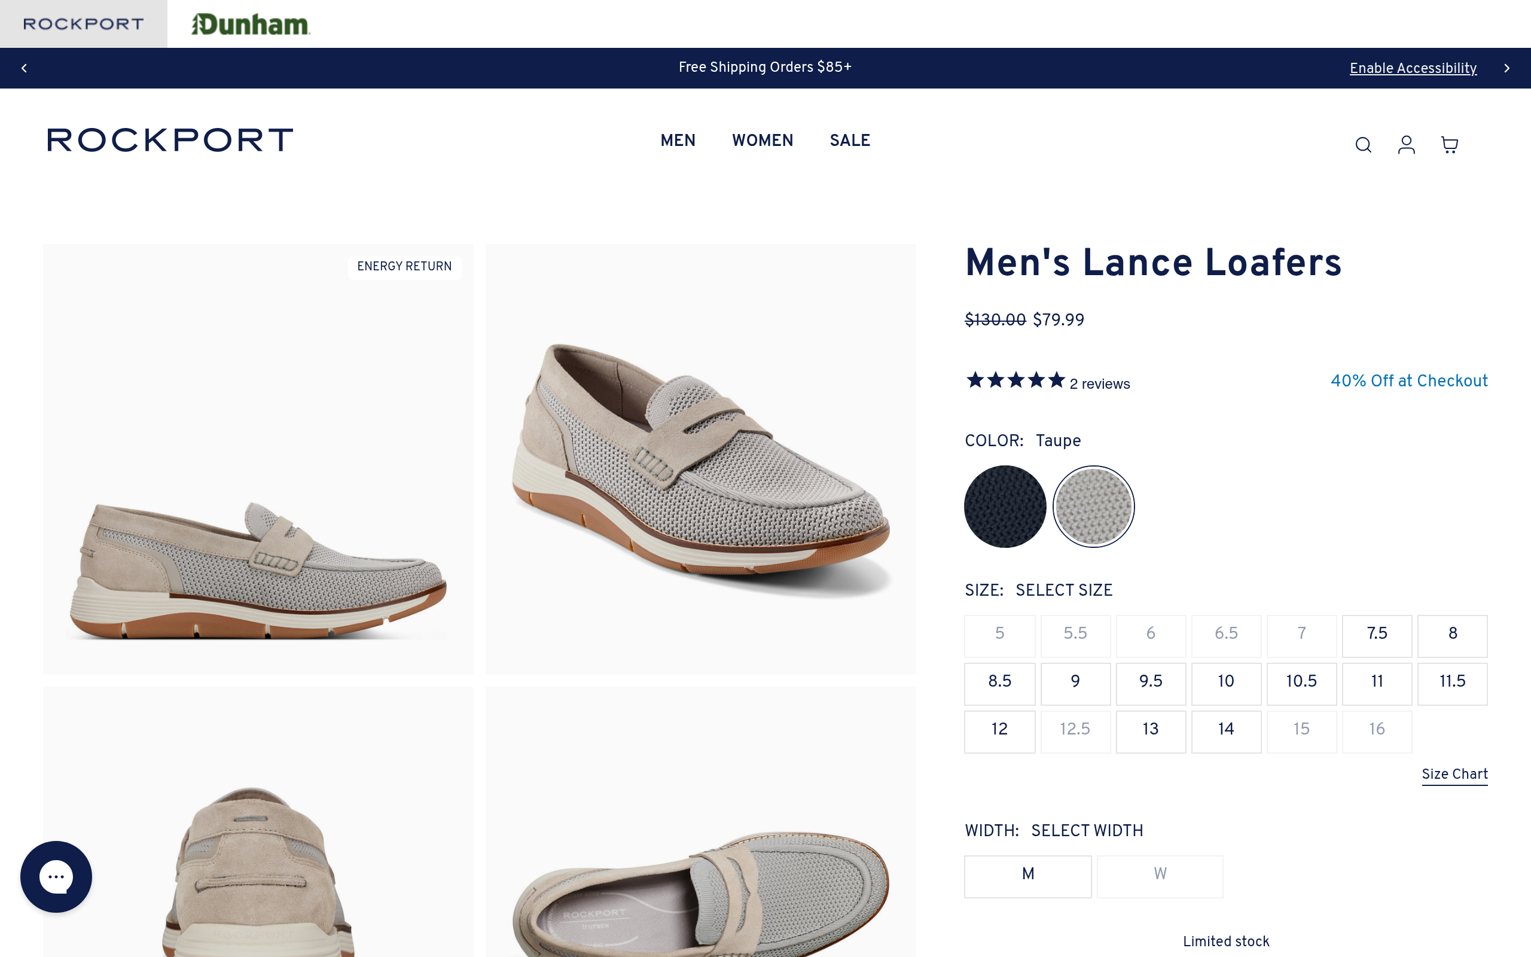Open the MEN navigation menu
Screen dimensions: 1531x957
[x=678, y=141]
